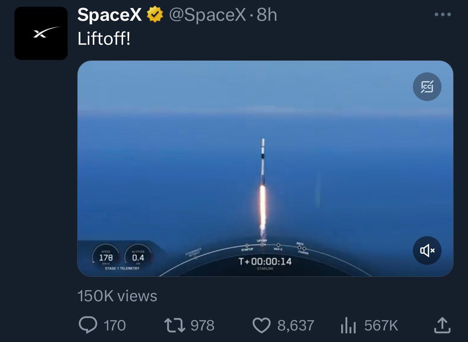Visit the @SpaceX handle link
This screenshot has width=468, height=342.
point(208,15)
